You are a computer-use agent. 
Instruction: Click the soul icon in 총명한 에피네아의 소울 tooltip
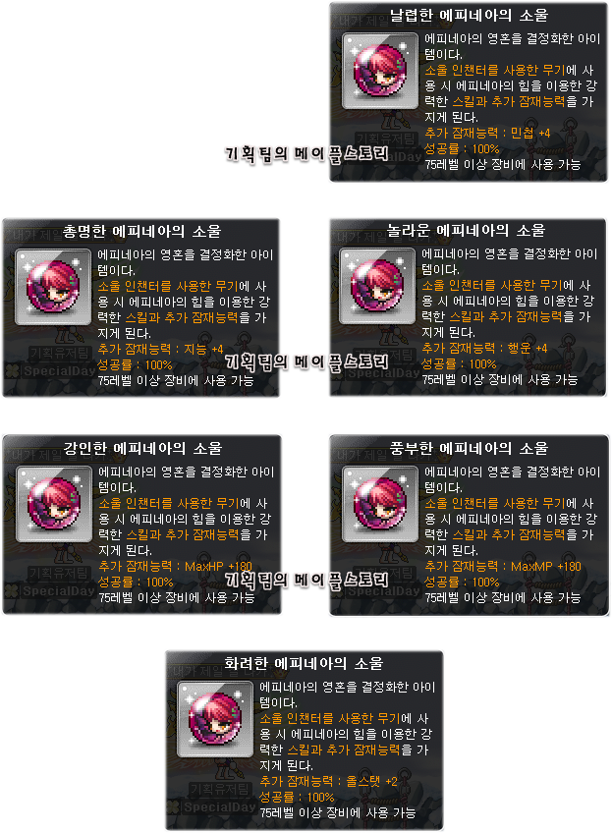click(53, 287)
